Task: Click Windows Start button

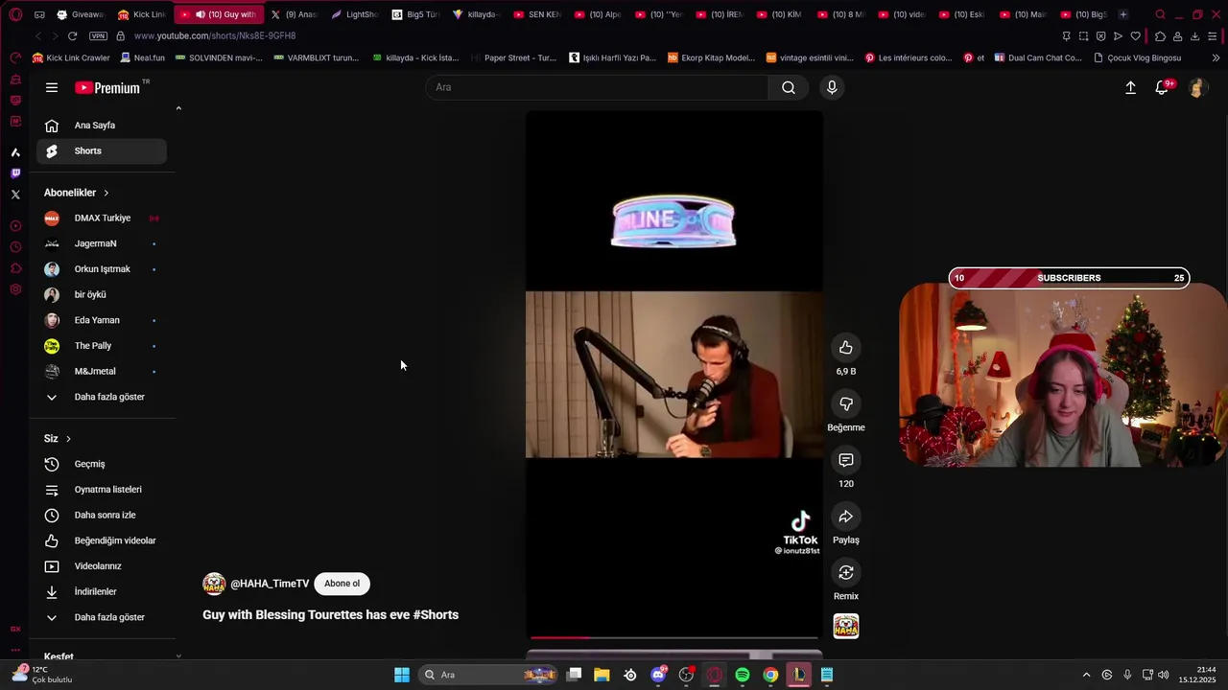Action: [402, 675]
